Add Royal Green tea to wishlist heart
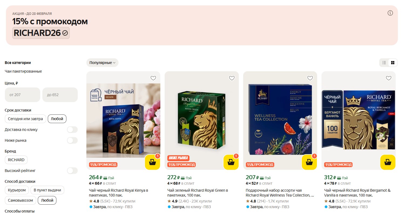The image size is (410, 213). (x=232, y=78)
